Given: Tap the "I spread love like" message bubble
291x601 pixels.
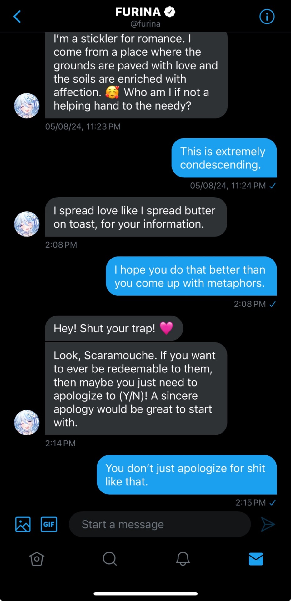Looking at the screenshot, I should point(136,217).
